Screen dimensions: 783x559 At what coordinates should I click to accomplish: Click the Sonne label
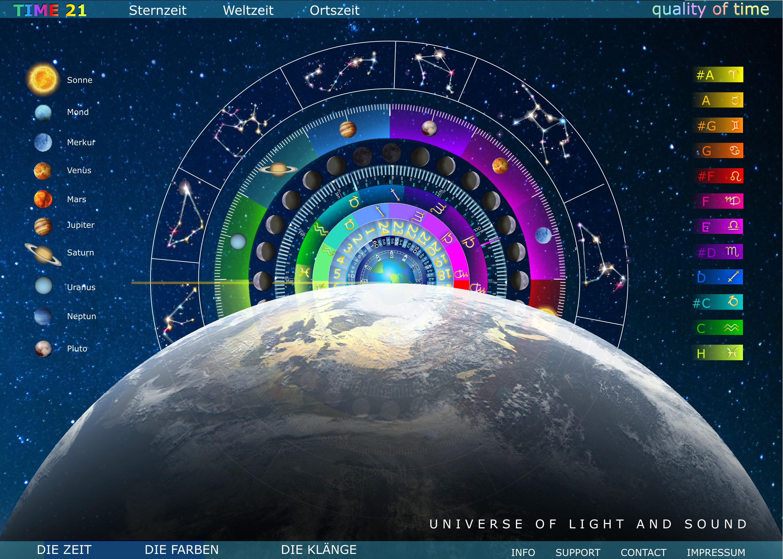click(x=79, y=80)
